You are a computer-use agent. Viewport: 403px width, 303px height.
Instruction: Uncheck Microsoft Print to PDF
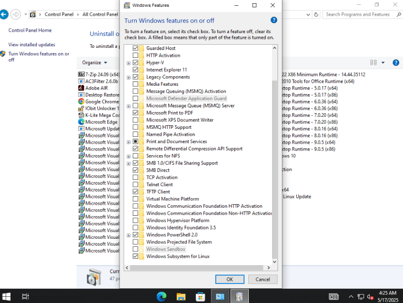pos(135,113)
